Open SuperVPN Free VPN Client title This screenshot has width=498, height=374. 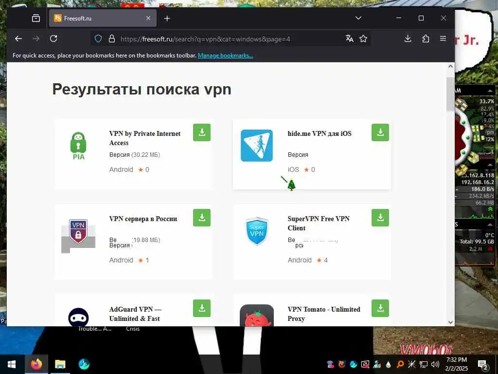pos(319,223)
